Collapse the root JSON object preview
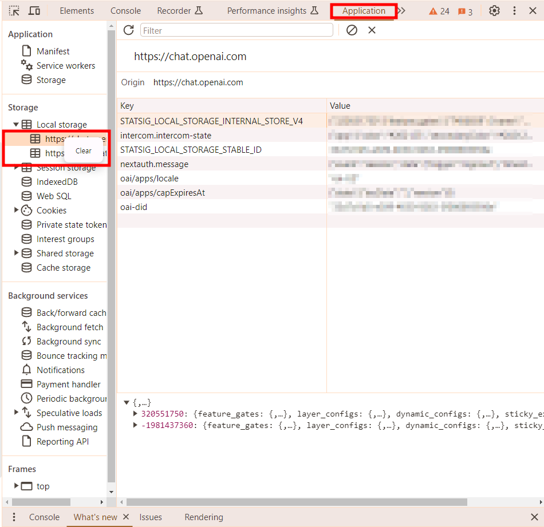 tap(127, 402)
